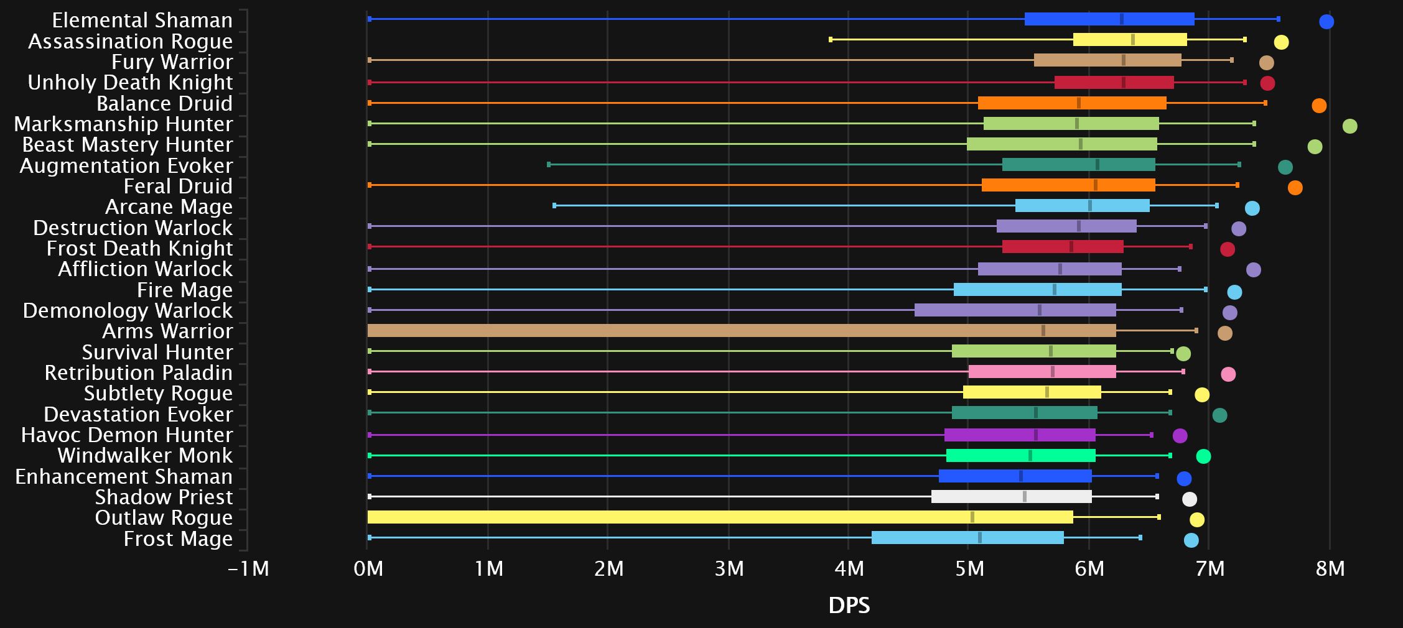Screen dimensions: 1403x628
Task: Click the Fury Warrior axis label
Action: (172, 62)
